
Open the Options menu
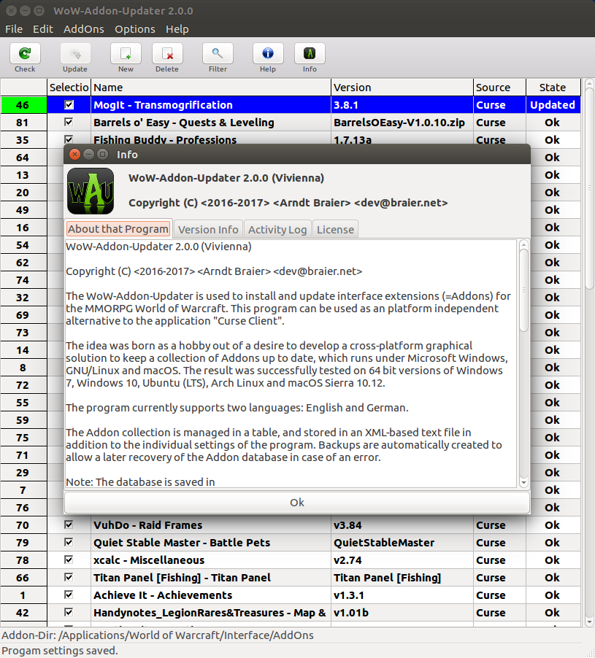tap(135, 29)
